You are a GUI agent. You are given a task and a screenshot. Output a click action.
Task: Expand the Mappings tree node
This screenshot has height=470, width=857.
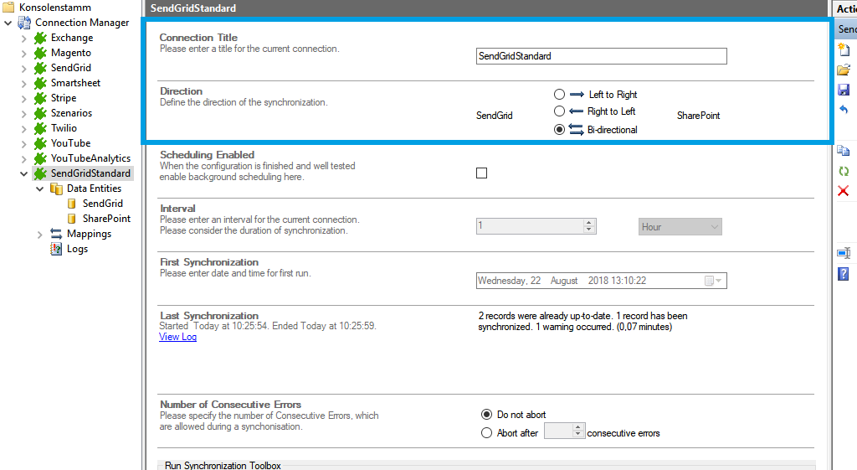[40, 235]
